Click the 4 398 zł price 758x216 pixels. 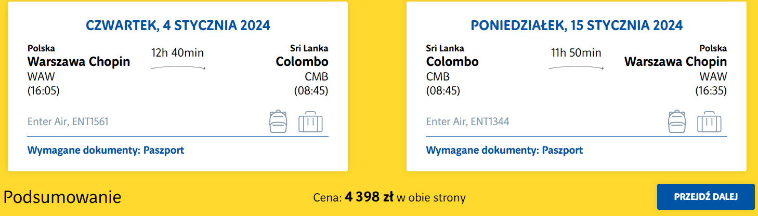point(369,197)
